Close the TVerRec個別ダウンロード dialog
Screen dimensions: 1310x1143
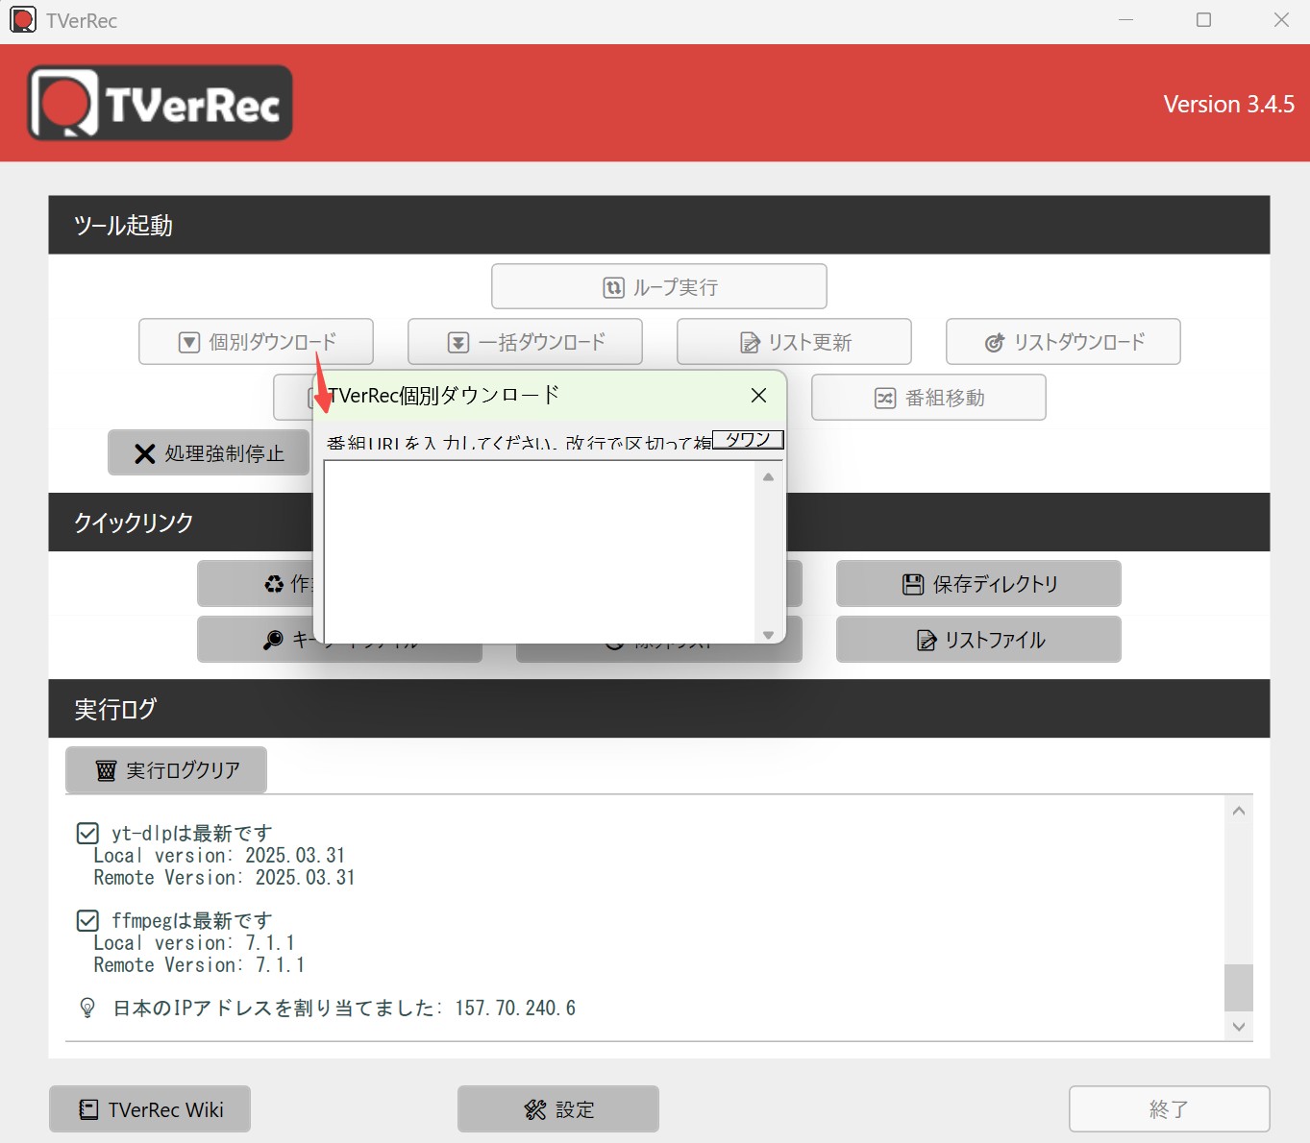[x=758, y=396]
